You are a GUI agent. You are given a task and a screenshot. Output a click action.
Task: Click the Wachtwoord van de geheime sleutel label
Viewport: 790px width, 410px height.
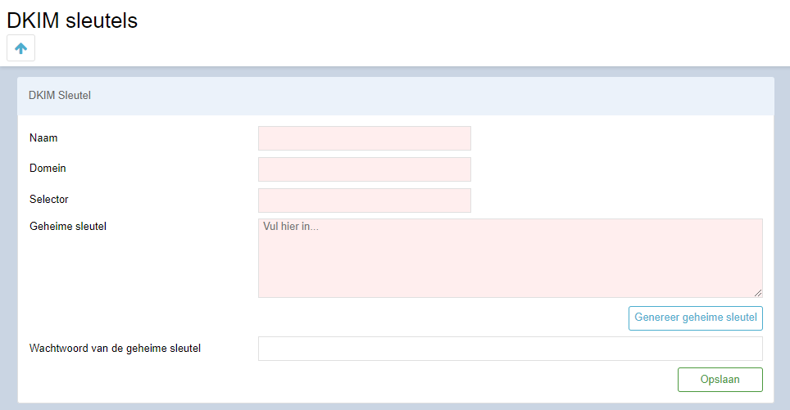pyautogui.click(x=115, y=348)
